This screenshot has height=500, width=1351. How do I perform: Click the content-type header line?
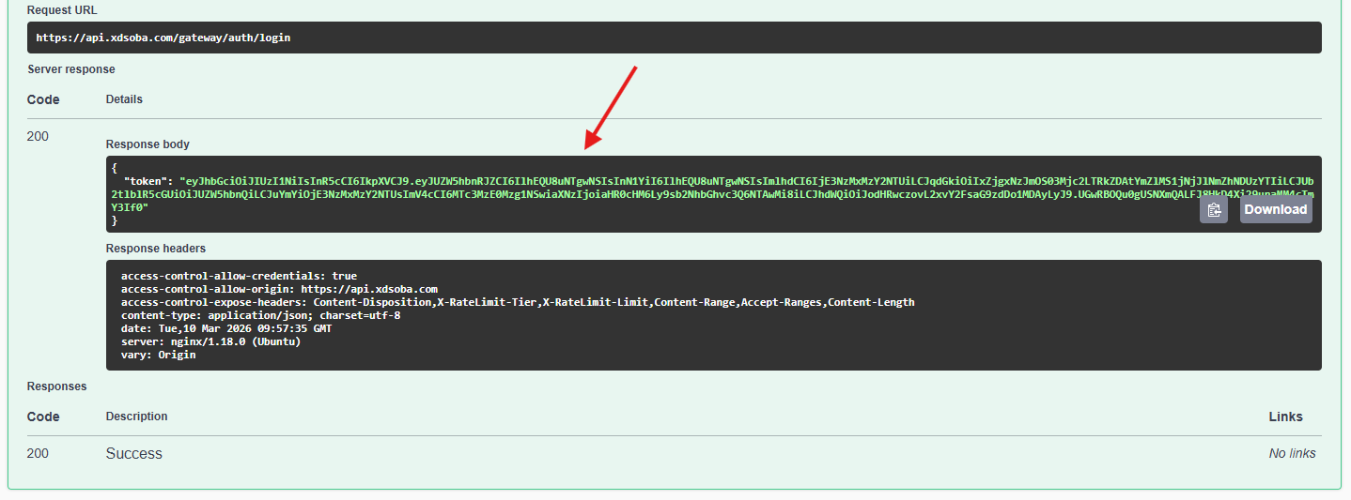click(x=260, y=316)
